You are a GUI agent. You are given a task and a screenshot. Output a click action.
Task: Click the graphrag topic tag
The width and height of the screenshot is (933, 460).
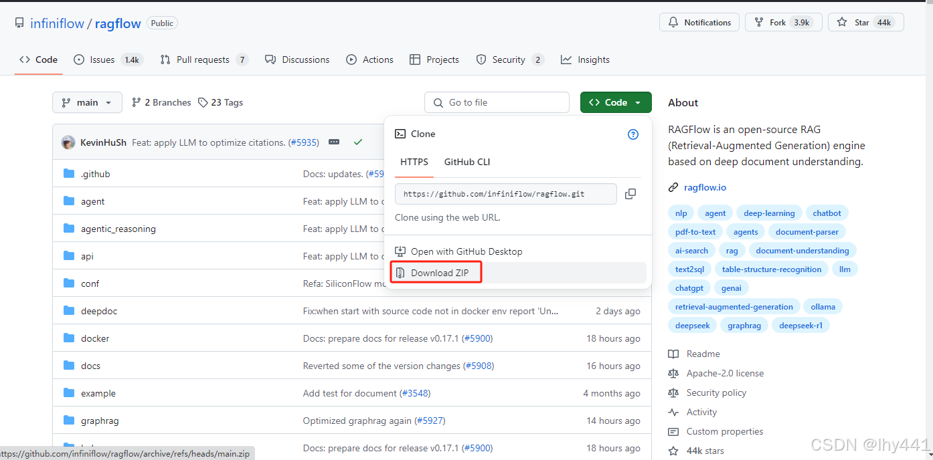[744, 326]
